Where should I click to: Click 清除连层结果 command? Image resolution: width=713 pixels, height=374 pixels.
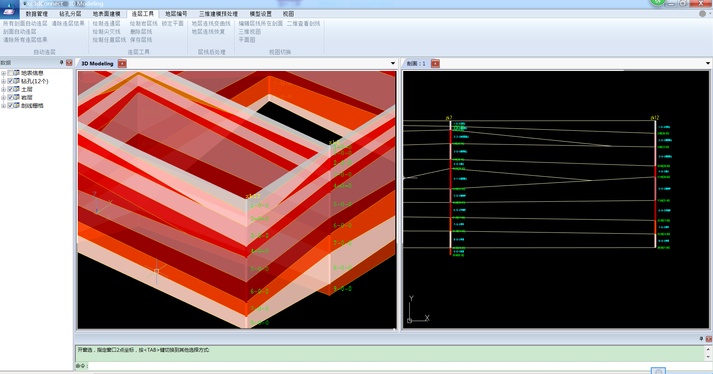click(68, 23)
